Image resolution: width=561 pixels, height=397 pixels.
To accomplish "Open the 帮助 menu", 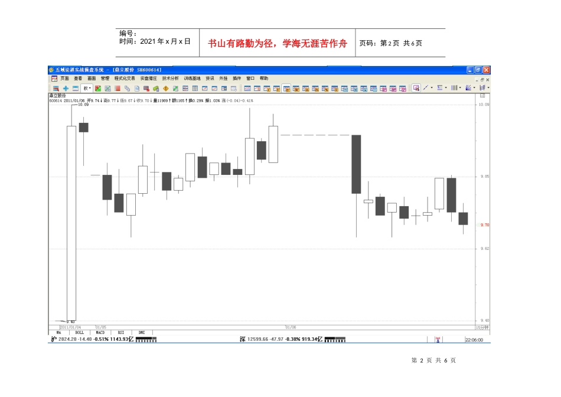I will pos(264,79).
